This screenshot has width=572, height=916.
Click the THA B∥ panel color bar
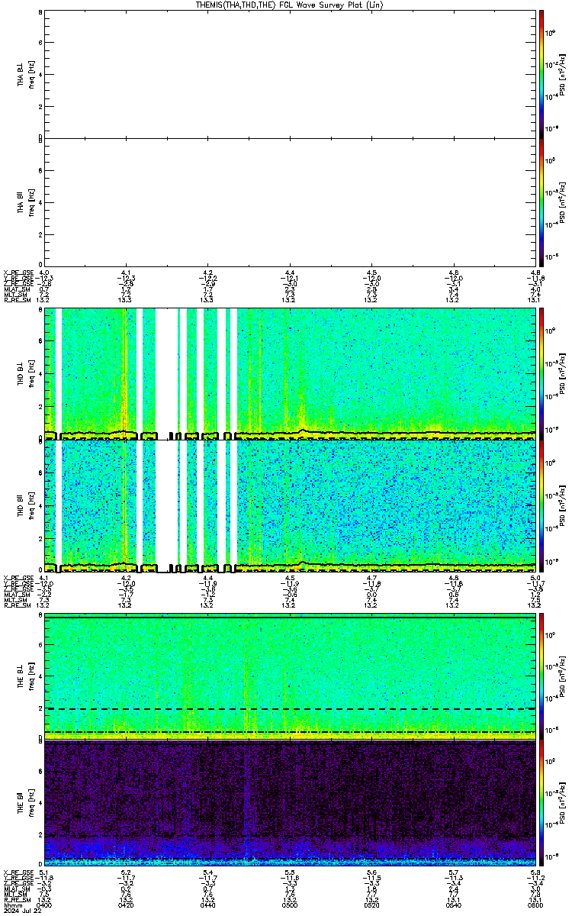click(541, 201)
